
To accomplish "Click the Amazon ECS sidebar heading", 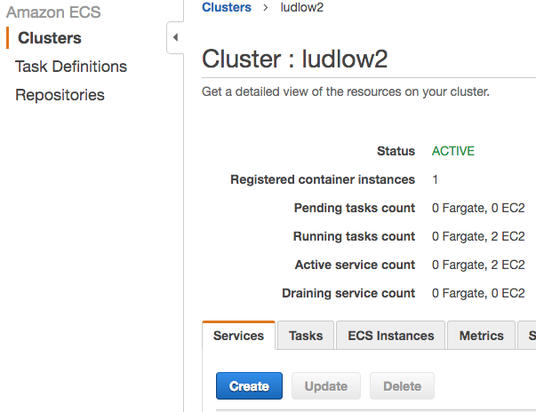I will click(x=53, y=12).
